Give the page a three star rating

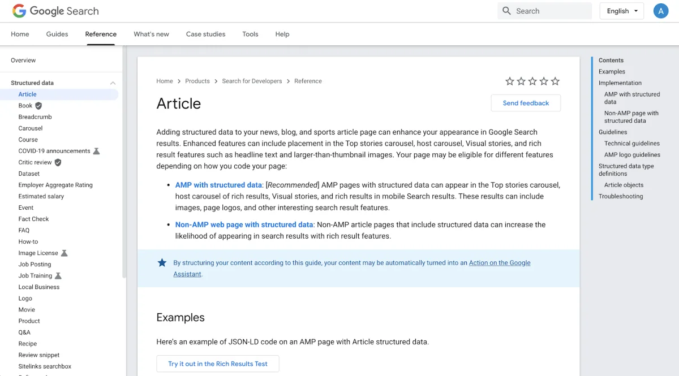pos(532,81)
